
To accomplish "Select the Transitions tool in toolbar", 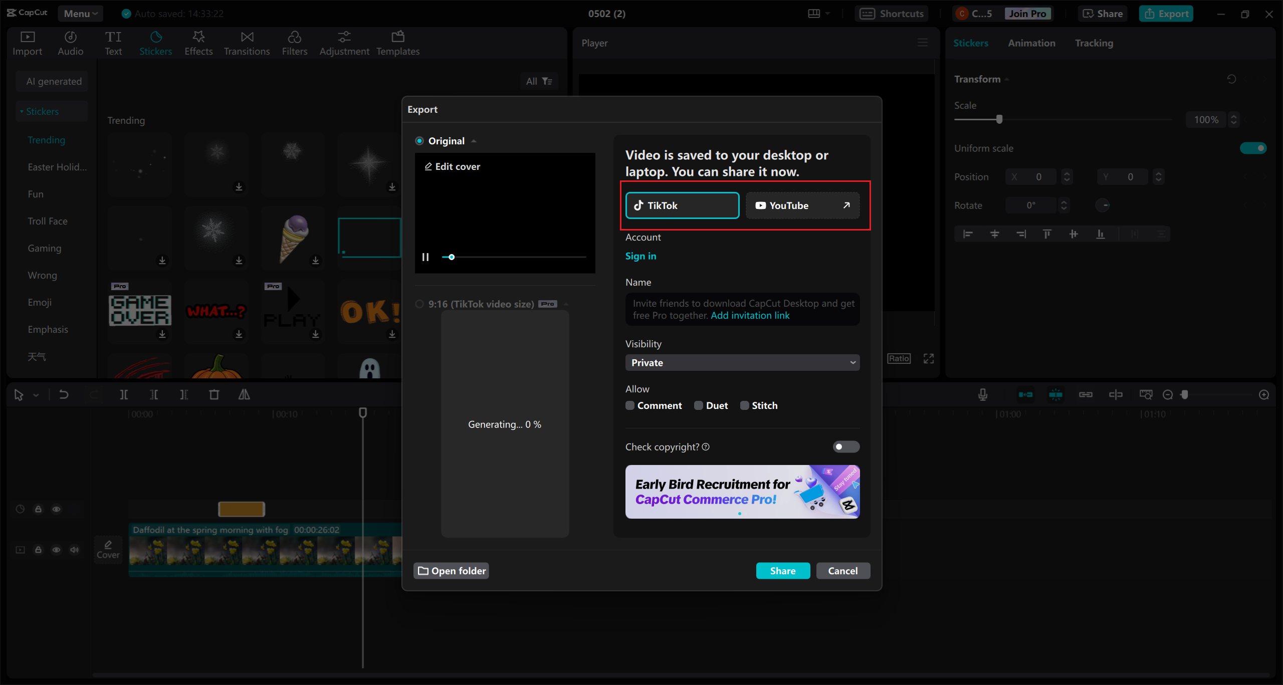I will [x=247, y=43].
